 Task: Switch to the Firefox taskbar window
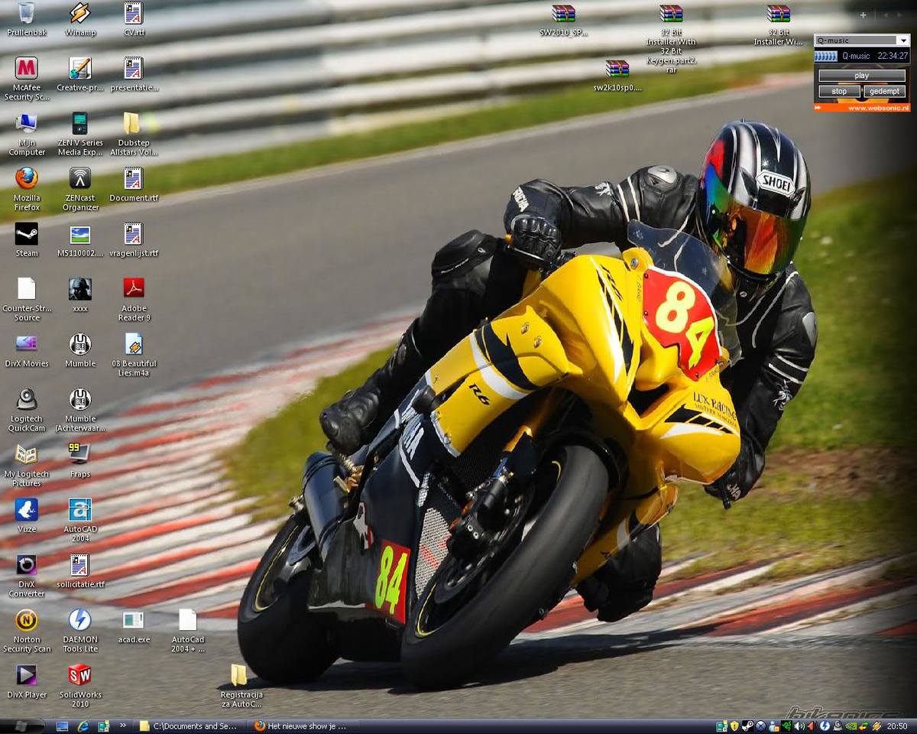[x=301, y=726]
